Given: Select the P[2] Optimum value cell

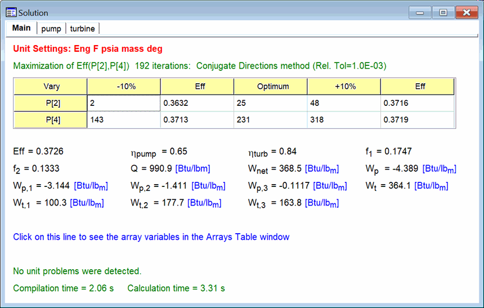Looking at the screenshot, I should click(270, 103).
